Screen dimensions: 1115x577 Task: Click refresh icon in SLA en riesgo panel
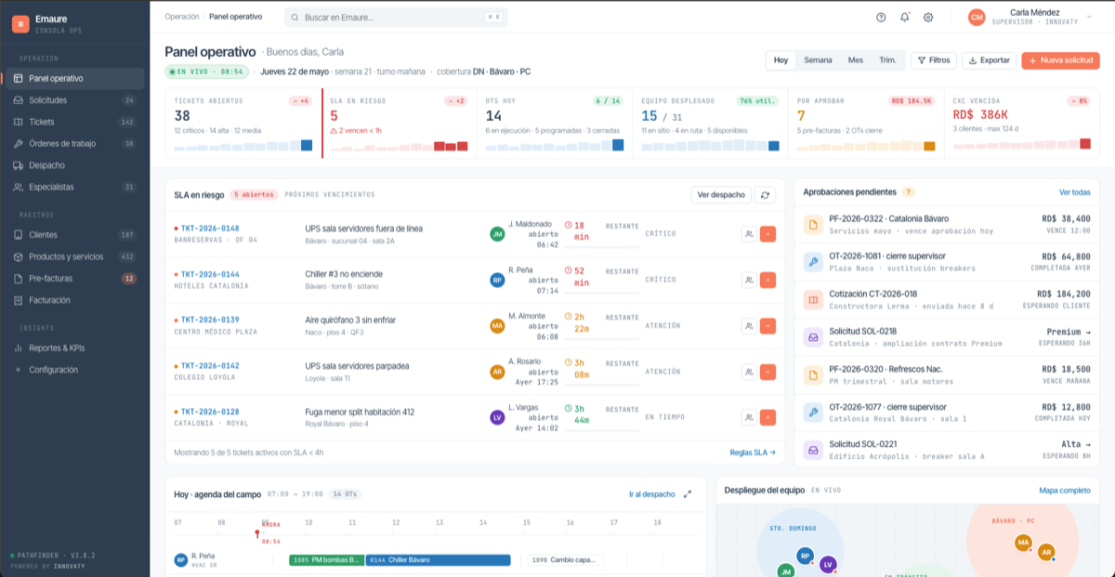765,194
